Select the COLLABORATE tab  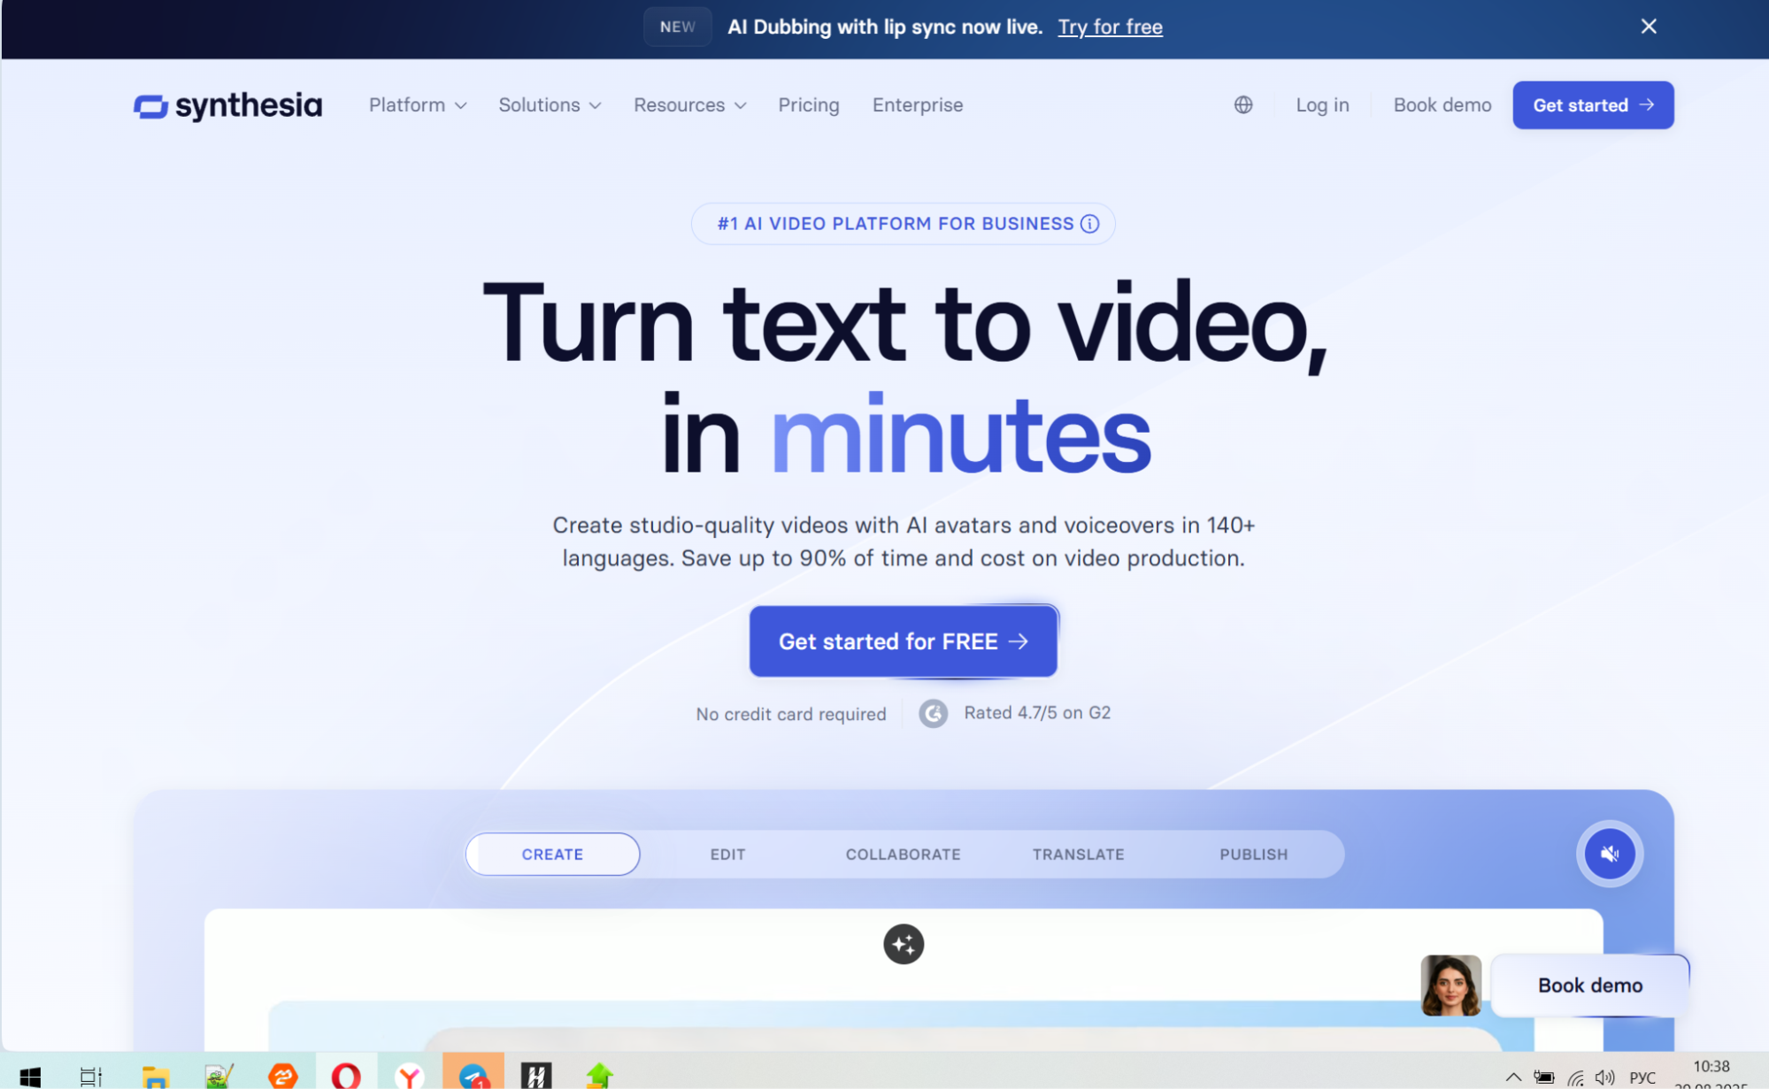point(903,855)
